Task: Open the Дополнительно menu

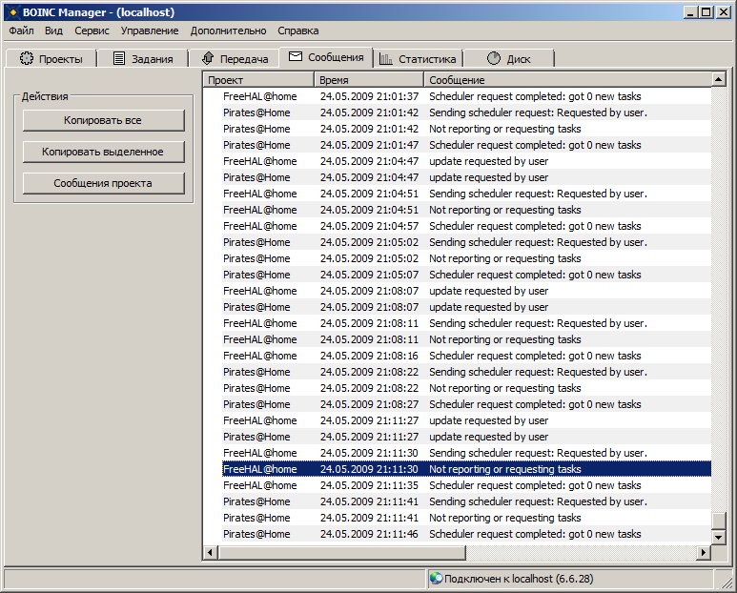Action: [x=228, y=31]
